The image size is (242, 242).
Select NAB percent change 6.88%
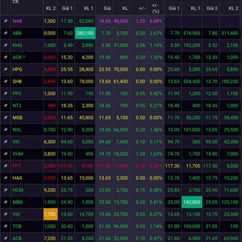pyautogui.click(x=156, y=21)
